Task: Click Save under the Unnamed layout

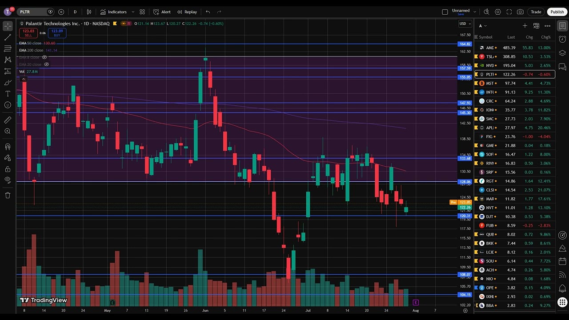Action: [x=461, y=14]
